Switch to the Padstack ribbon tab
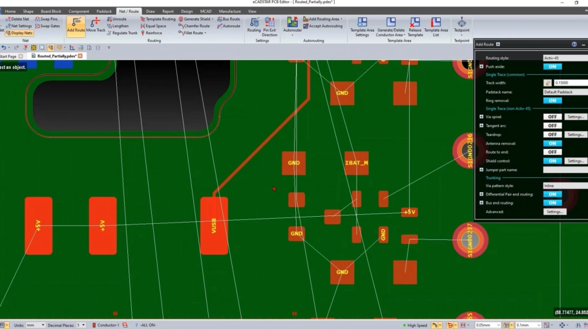The height and width of the screenshot is (329, 588). [103, 11]
